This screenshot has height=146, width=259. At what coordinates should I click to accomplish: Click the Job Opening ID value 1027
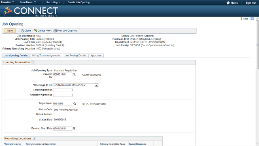(x=39, y=36)
